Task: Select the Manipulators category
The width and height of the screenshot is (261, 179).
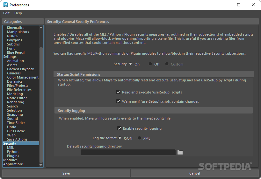Action: click(x=18, y=32)
